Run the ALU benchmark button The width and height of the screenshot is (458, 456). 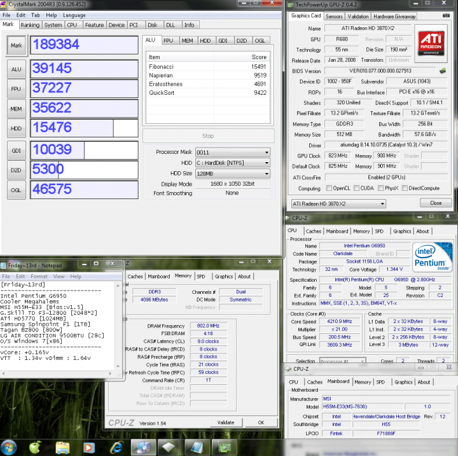17,69
